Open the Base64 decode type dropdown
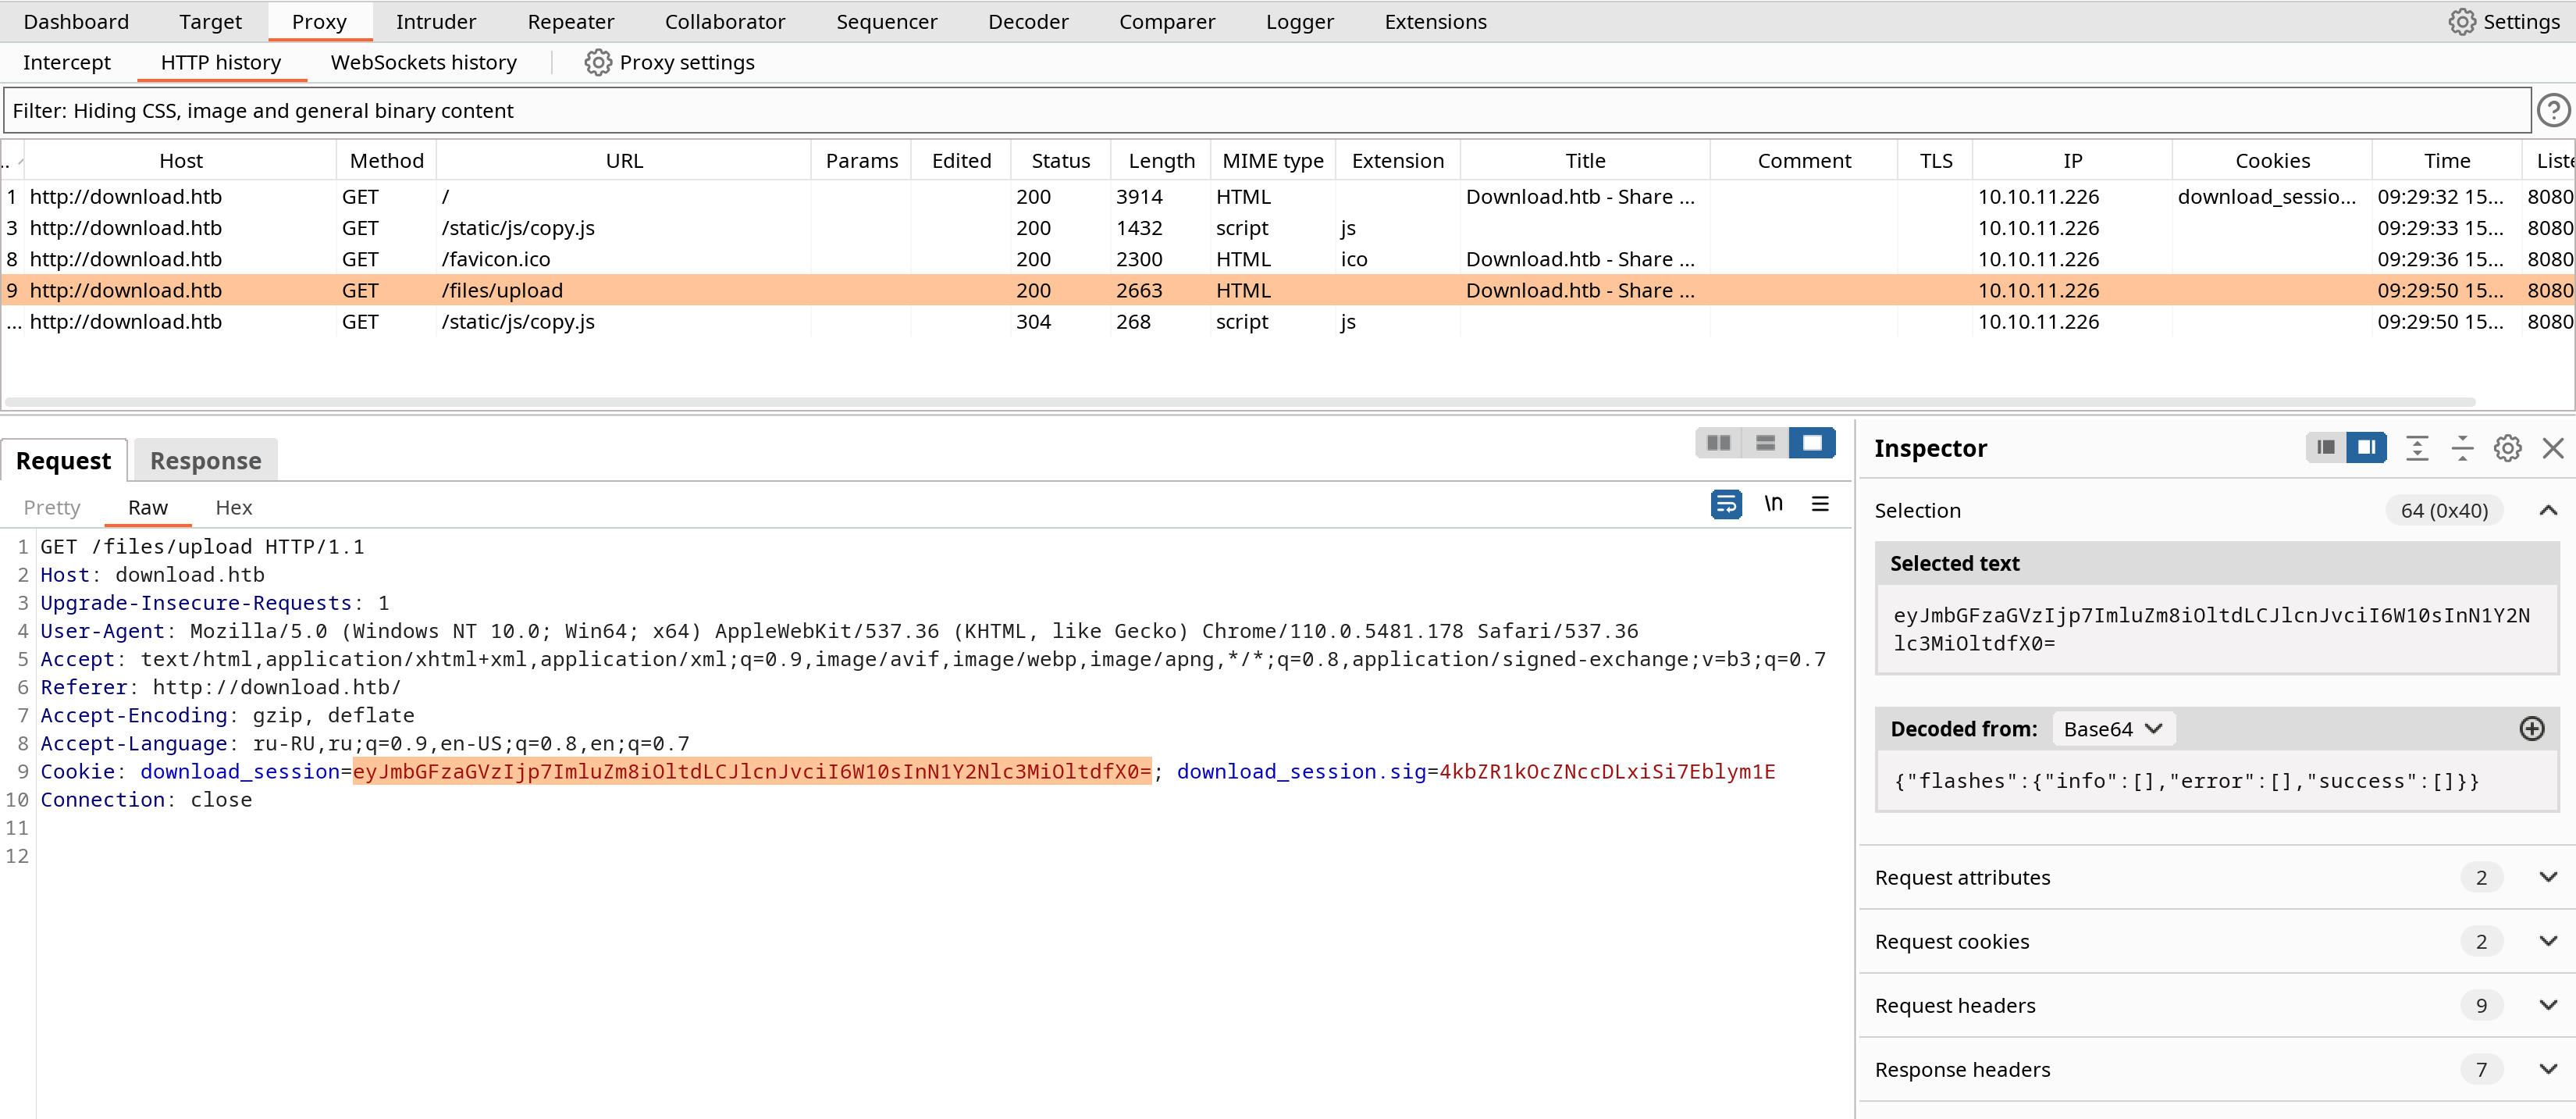The height and width of the screenshot is (1119, 2576). click(x=2113, y=729)
